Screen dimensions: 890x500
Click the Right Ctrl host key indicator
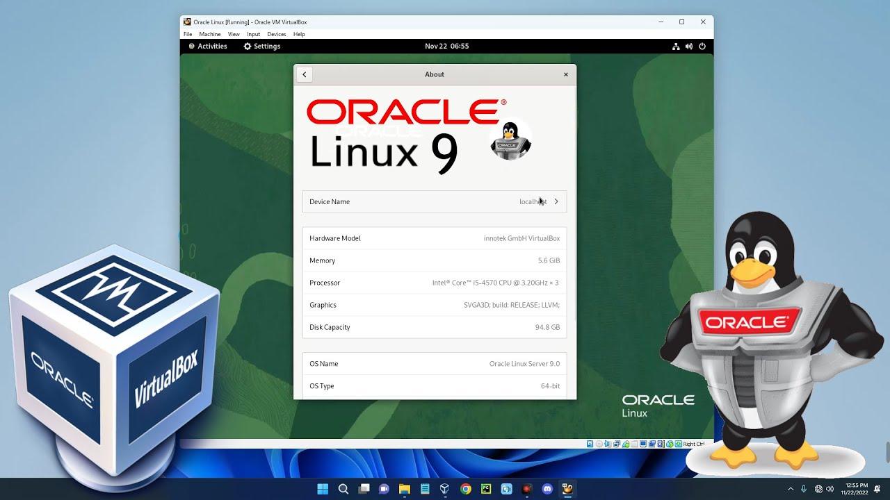coord(693,444)
